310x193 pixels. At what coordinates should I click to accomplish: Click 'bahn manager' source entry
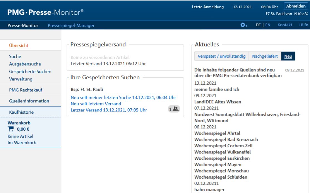209,190
